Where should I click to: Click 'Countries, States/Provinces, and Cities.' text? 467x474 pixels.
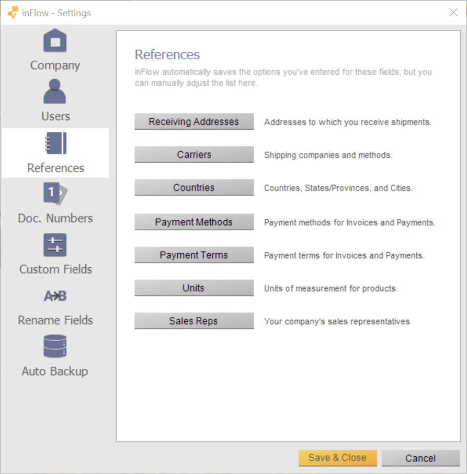(x=338, y=188)
